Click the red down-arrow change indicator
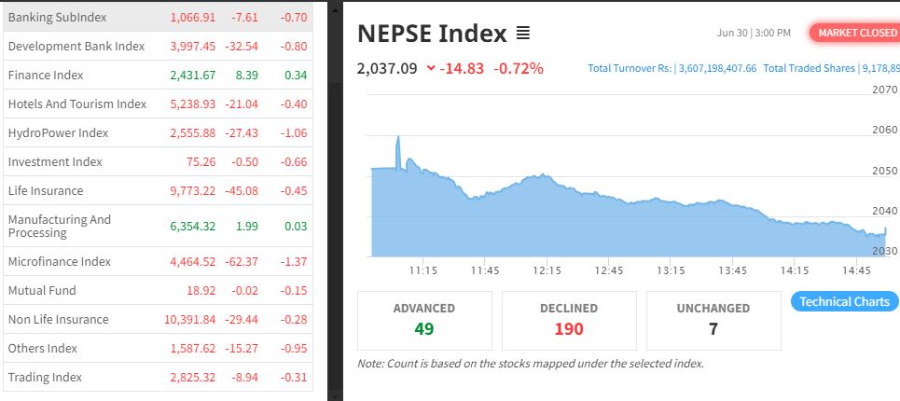Image resolution: width=900 pixels, height=401 pixels. tap(430, 68)
